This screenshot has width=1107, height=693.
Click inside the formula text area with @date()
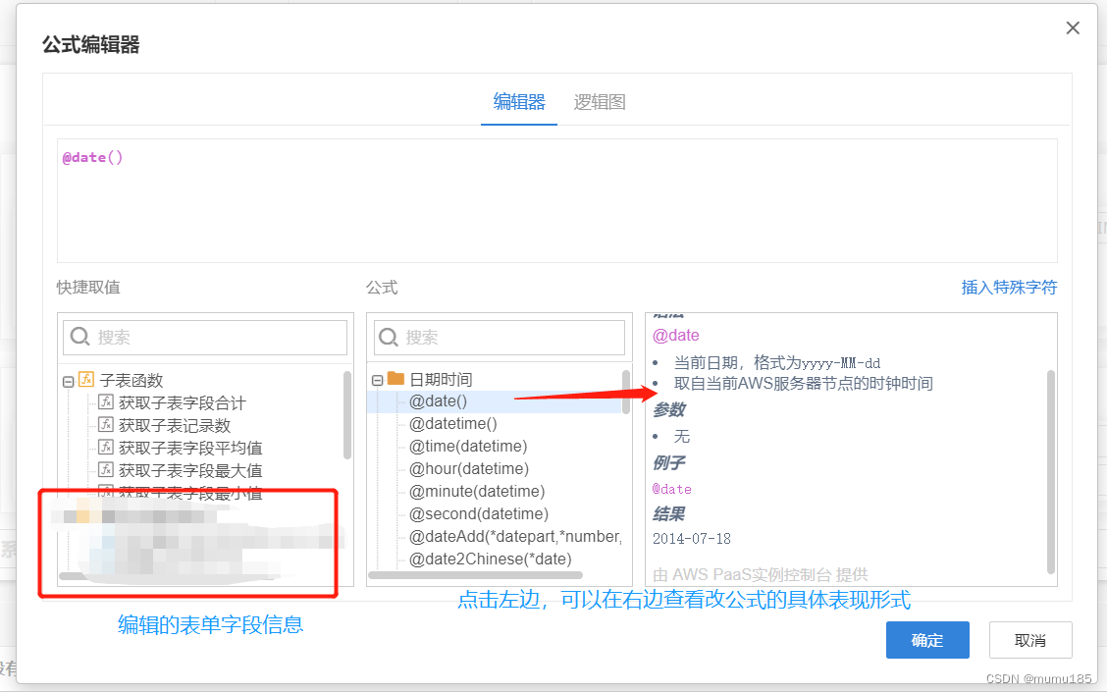click(557, 200)
